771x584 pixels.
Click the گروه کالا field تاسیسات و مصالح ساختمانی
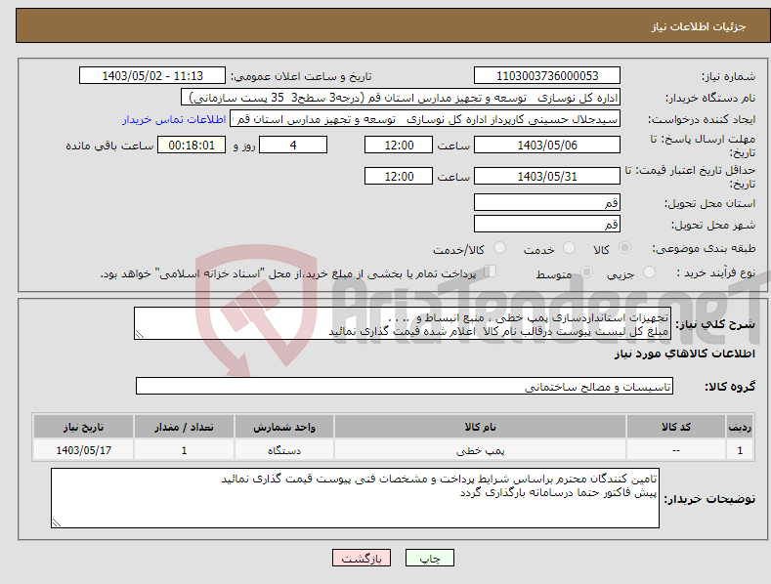(x=405, y=387)
